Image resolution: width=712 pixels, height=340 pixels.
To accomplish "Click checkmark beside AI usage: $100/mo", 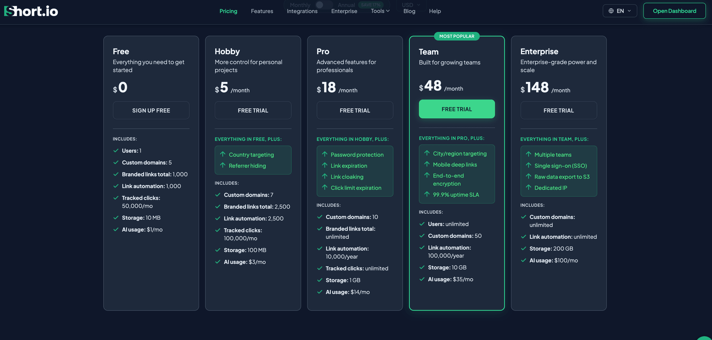I will tap(523, 260).
